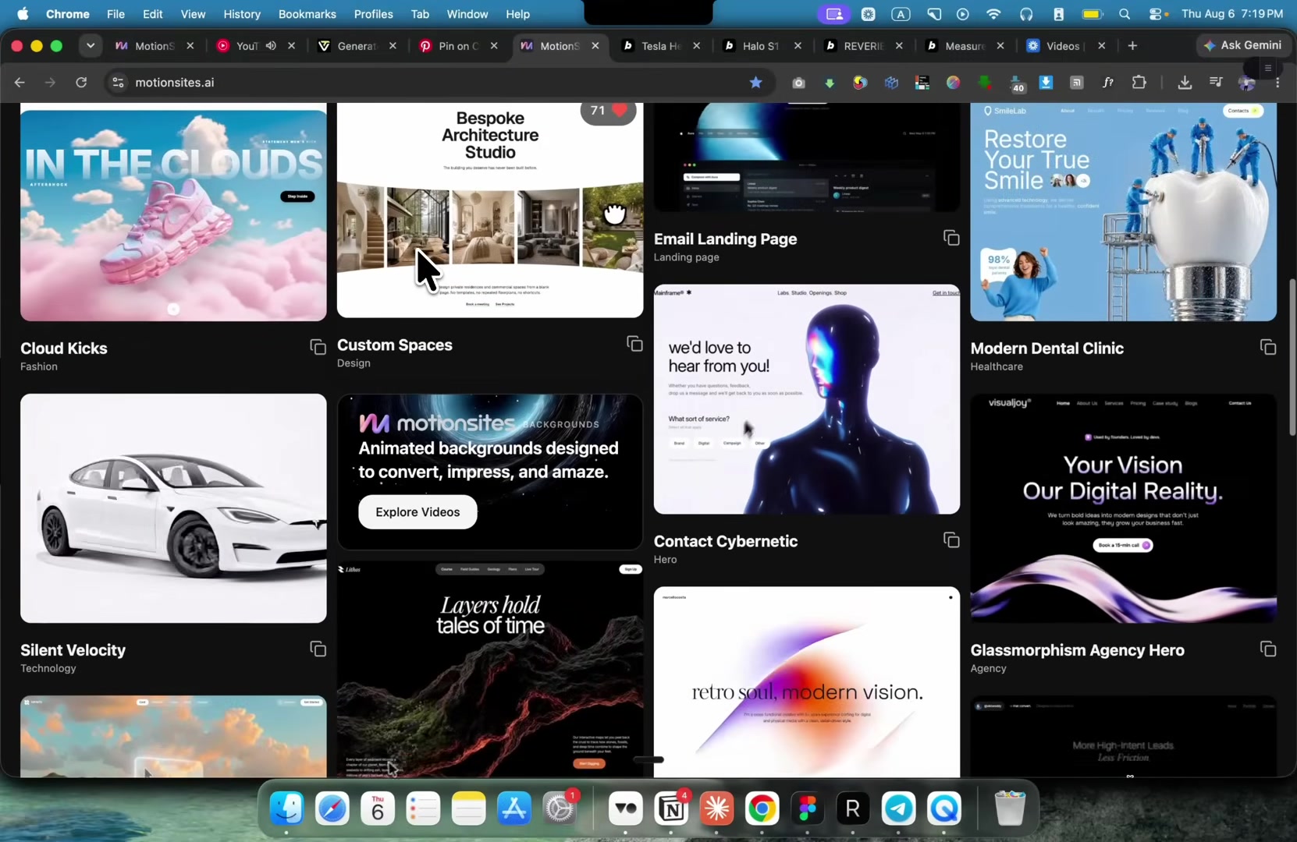Image resolution: width=1297 pixels, height=842 pixels.
Task: Open the Silent Velocity white car thumbnail
Action: 173,508
